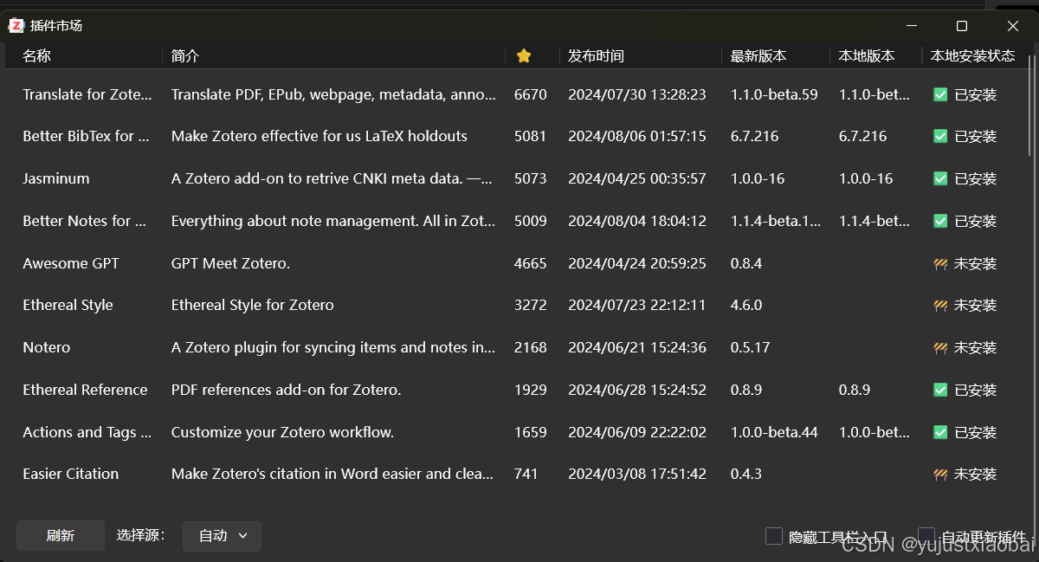The image size is (1039, 562).
Task: Click not-installed icon for Easier Citation
Action: pos(940,474)
